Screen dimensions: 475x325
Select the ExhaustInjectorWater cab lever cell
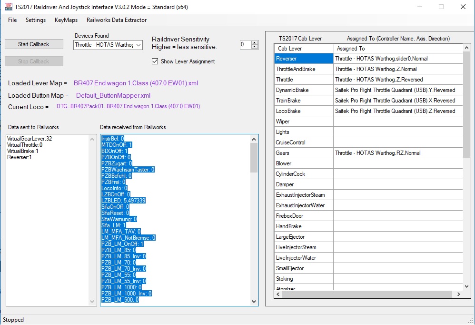coord(304,205)
